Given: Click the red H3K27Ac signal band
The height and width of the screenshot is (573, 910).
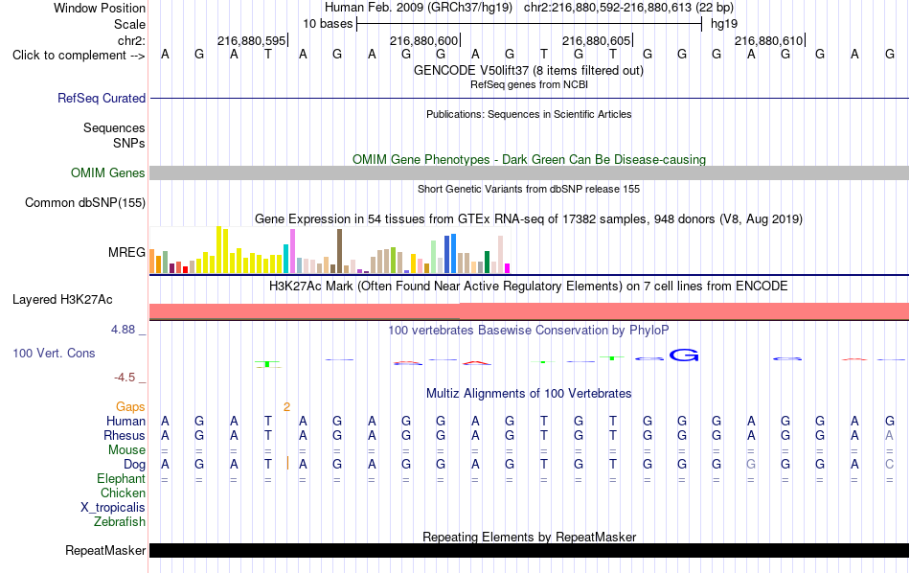Looking at the screenshot, I should pos(529,311).
